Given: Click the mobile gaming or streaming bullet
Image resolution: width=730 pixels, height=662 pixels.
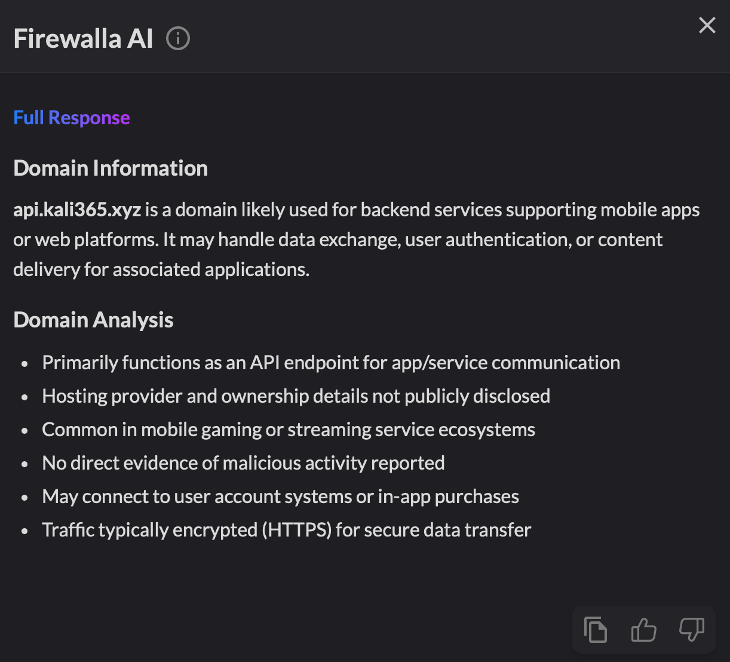Looking at the screenshot, I should click(289, 430).
